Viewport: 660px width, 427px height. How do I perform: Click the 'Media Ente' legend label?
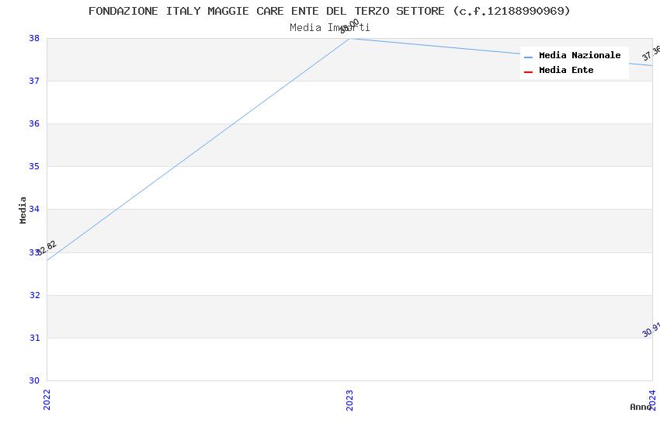coord(566,70)
